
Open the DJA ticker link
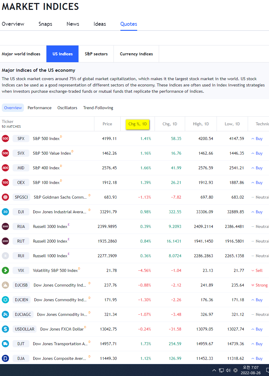coord(21,358)
